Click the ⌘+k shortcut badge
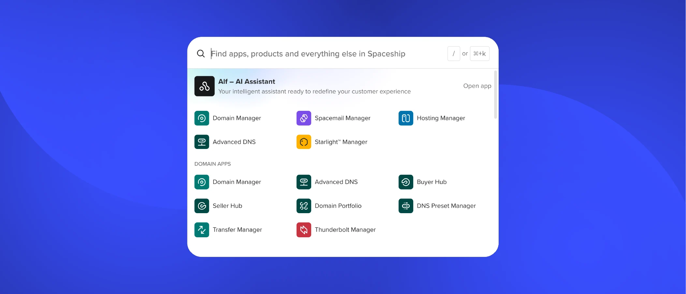This screenshot has height=294, width=686. coord(479,53)
